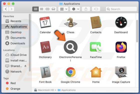Select the Image Capture app icon

[121, 72]
